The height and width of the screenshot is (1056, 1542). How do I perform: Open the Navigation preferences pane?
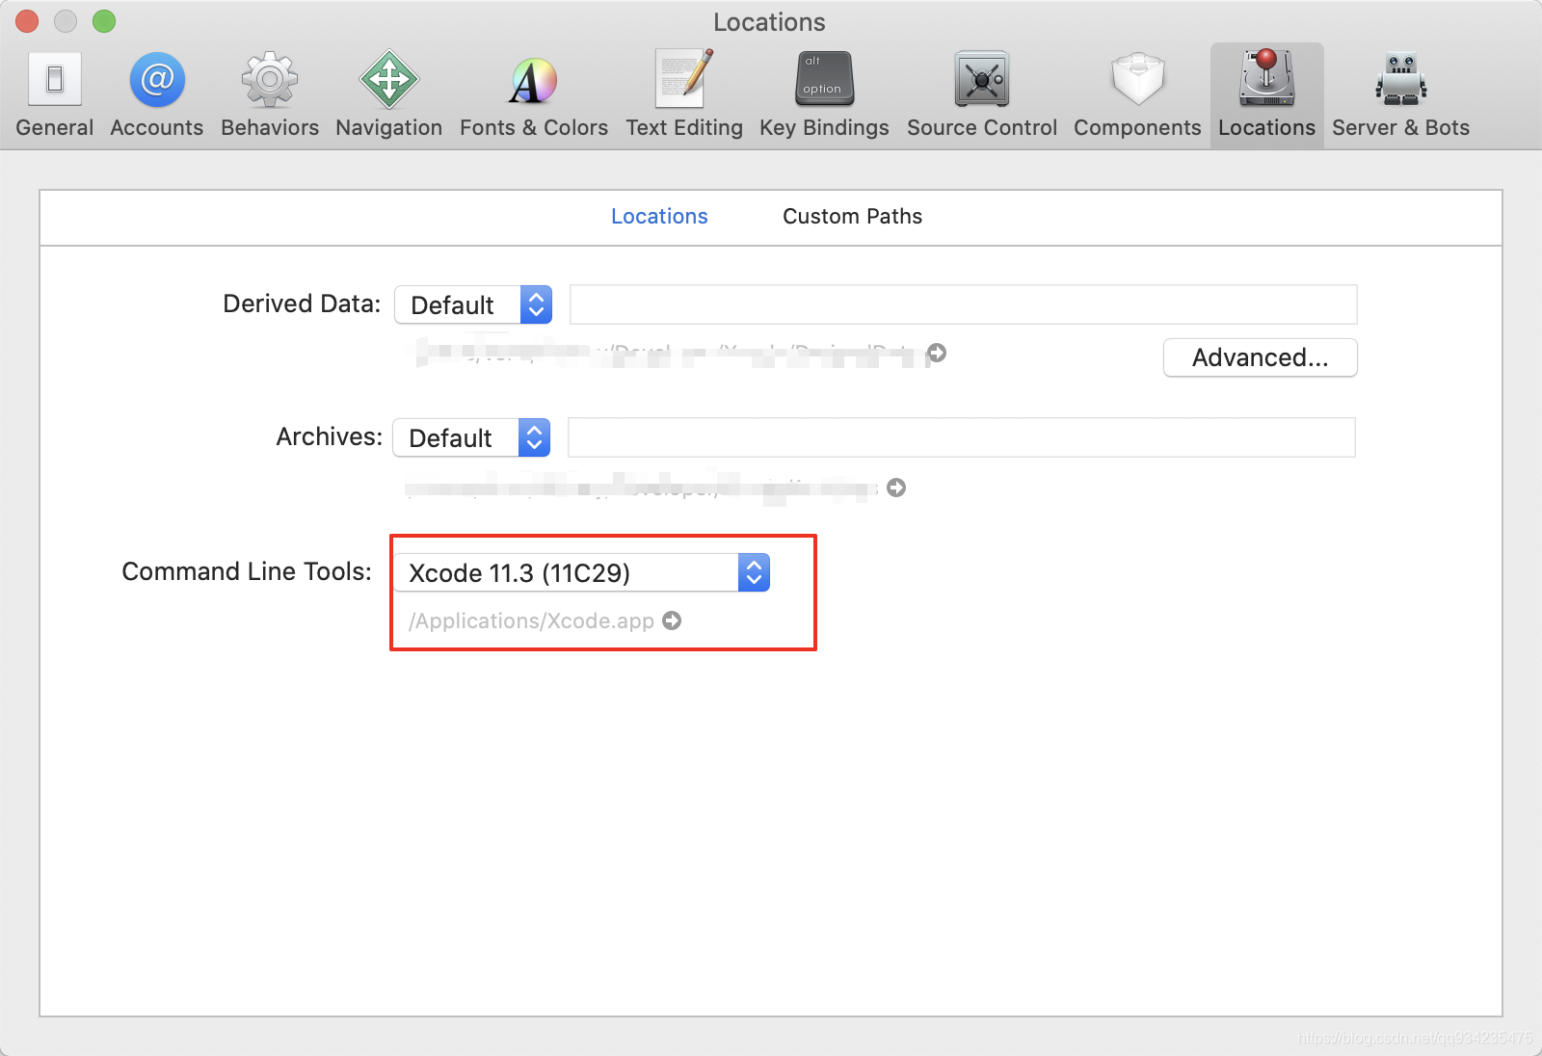[389, 95]
